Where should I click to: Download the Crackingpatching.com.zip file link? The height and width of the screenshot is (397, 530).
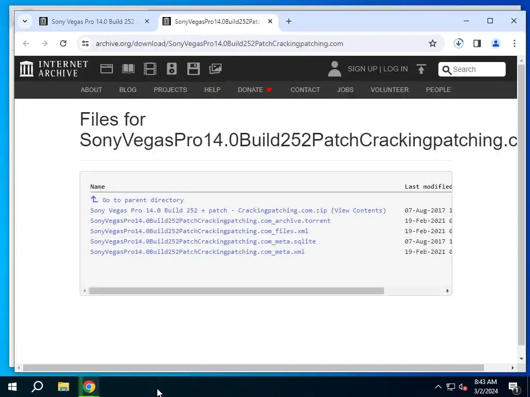click(209, 210)
